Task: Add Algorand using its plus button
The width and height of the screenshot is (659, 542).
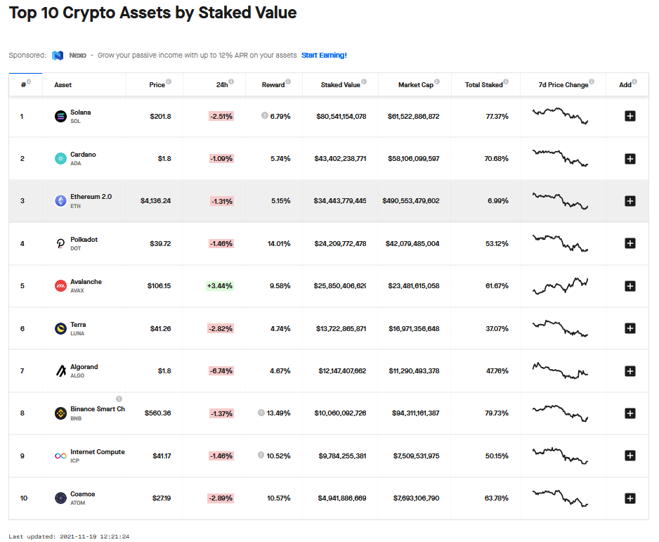Action: coord(629,371)
